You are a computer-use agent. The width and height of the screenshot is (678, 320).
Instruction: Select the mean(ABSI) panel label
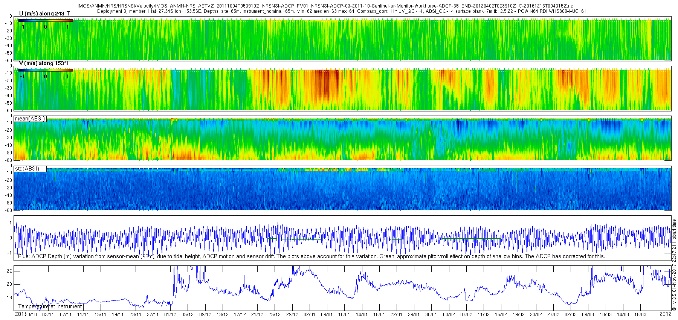pyautogui.click(x=30, y=119)
